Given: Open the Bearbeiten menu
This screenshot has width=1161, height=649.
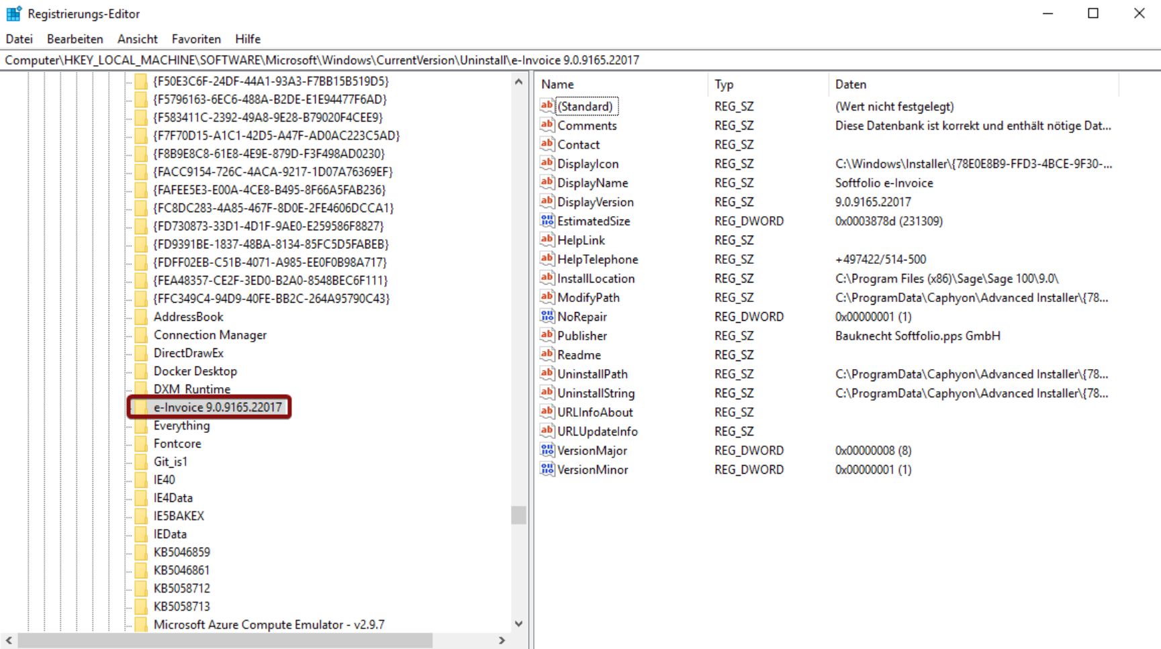Looking at the screenshot, I should click(x=75, y=39).
